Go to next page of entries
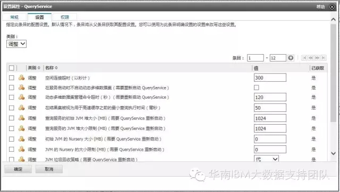 tap(317, 58)
